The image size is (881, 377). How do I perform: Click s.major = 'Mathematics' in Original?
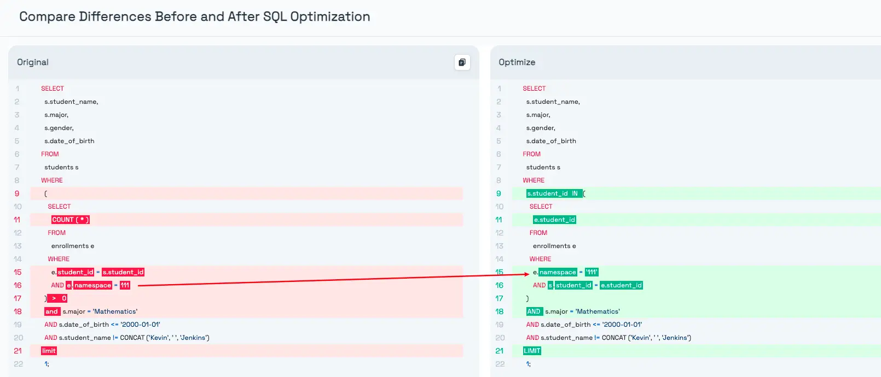[x=100, y=311]
